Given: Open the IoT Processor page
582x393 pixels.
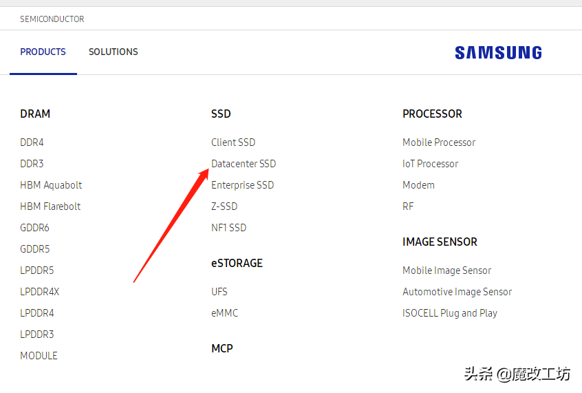Looking at the screenshot, I should click(430, 164).
